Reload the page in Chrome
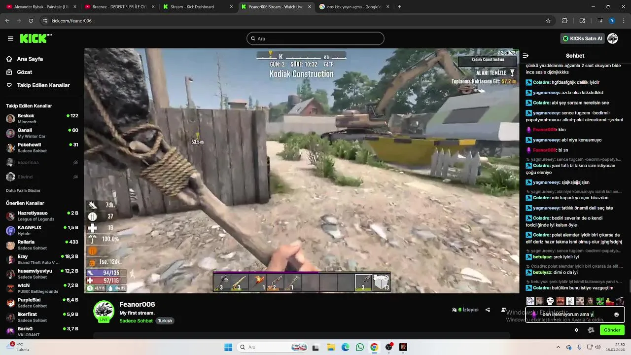This screenshot has width=631, height=355. [31, 21]
